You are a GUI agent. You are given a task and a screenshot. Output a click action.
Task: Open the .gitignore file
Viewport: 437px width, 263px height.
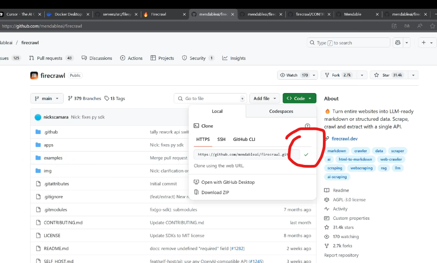[53, 197]
